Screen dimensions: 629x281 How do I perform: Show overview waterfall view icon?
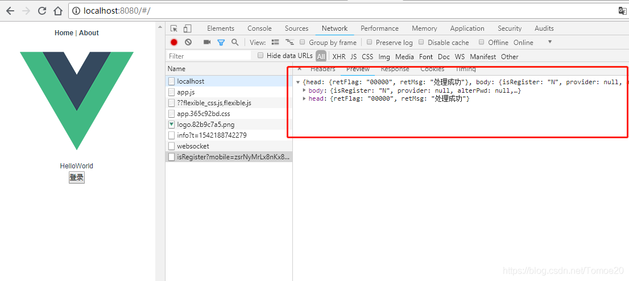[289, 42]
